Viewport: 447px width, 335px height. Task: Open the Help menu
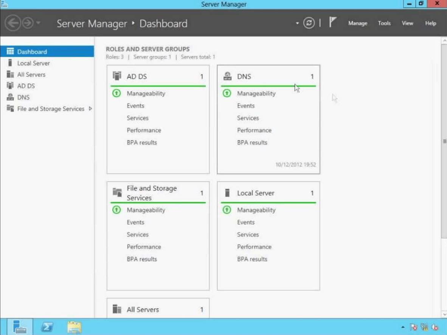pos(430,23)
